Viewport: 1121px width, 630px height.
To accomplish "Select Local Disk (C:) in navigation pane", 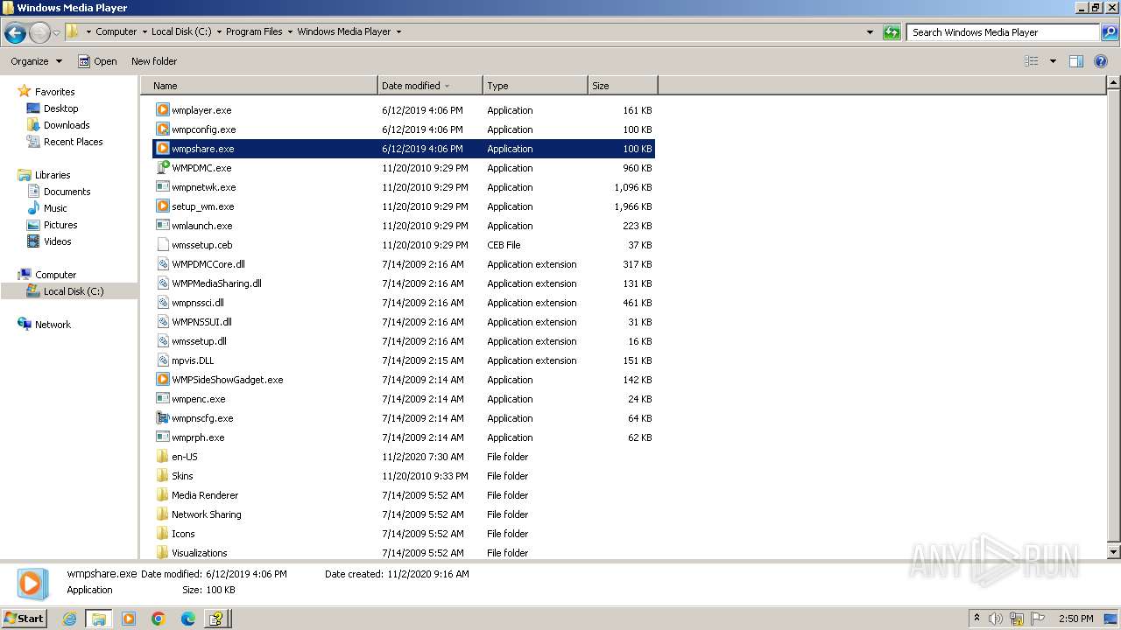I will point(74,291).
